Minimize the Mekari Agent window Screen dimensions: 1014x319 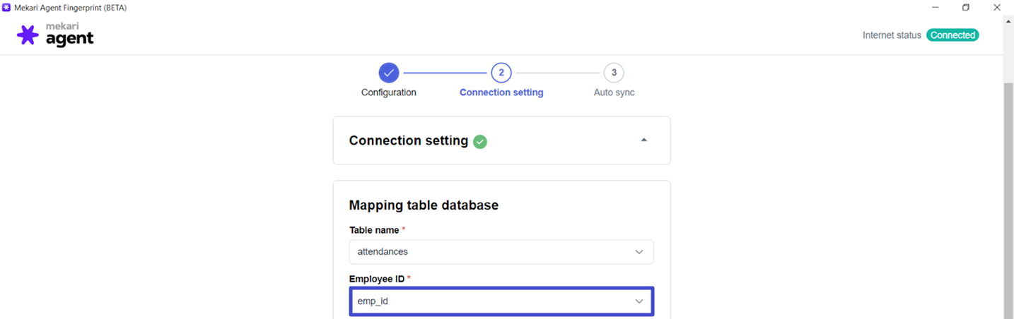pyautogui.click(x=935, y=8)
